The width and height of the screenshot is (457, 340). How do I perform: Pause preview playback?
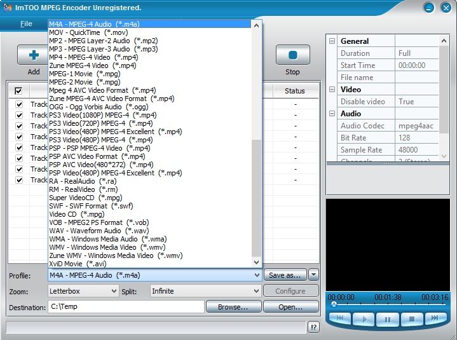pyautogui.click(x=388, y=319)
